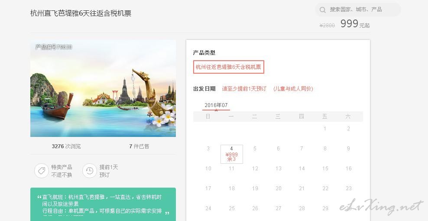Click the green 直飞航班 description box

coord(103,205)
